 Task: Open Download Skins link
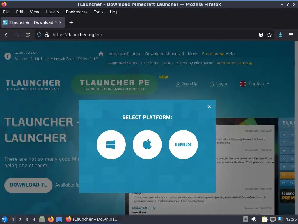click(122, 63)
